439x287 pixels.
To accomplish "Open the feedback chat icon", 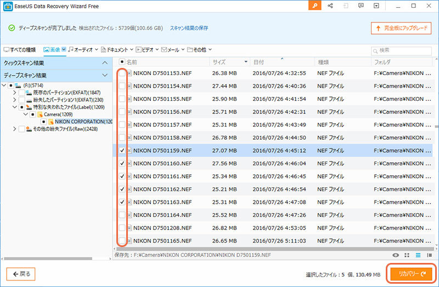I will 361,5.
